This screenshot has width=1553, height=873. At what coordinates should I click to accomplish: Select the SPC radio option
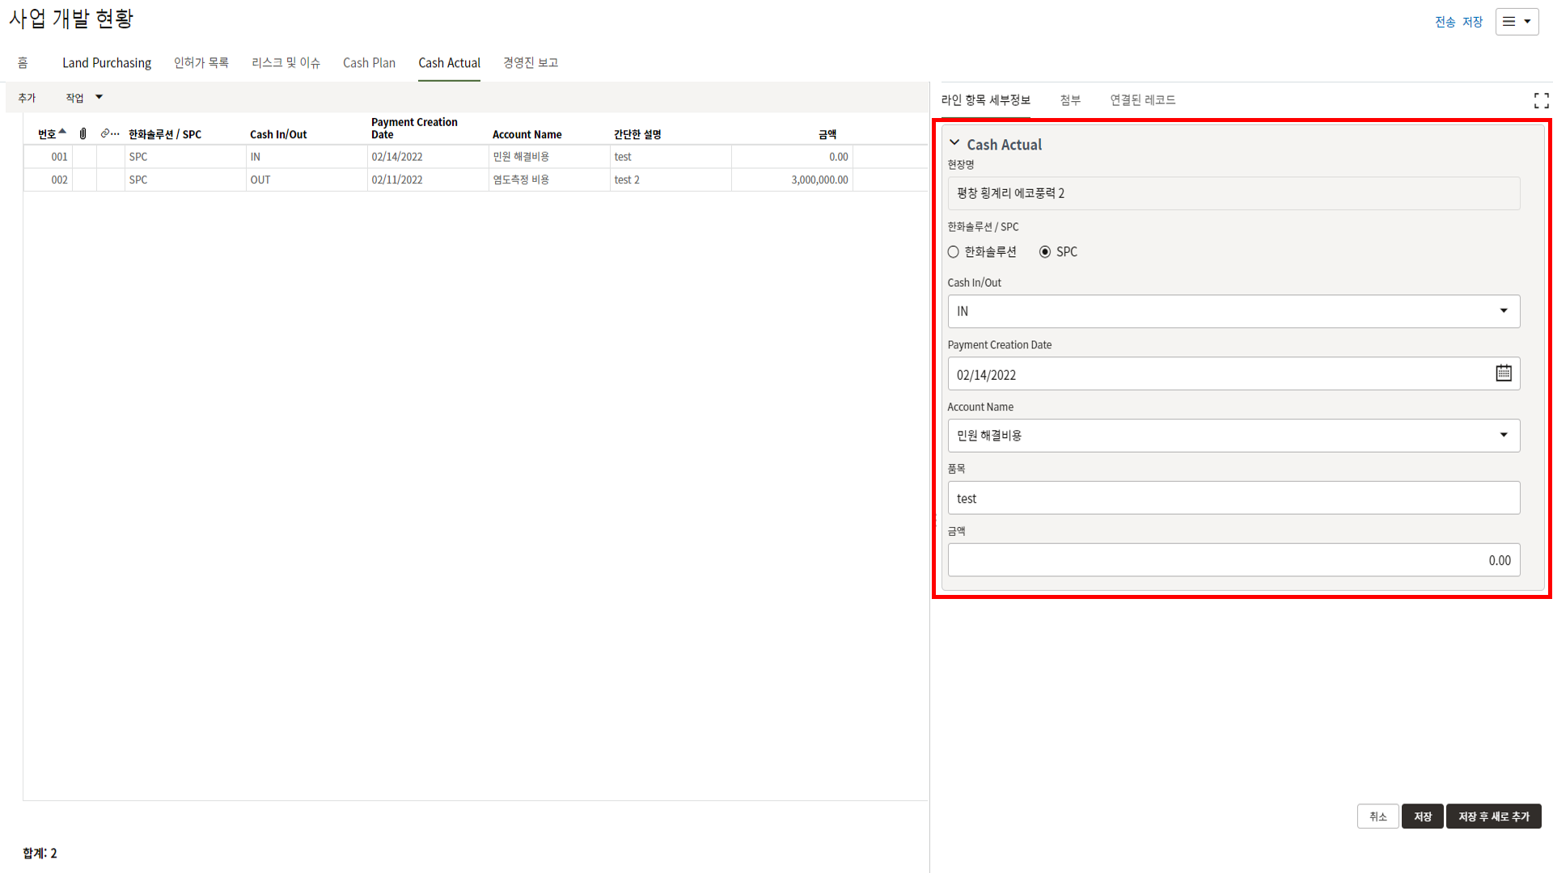pos(1045,252)
